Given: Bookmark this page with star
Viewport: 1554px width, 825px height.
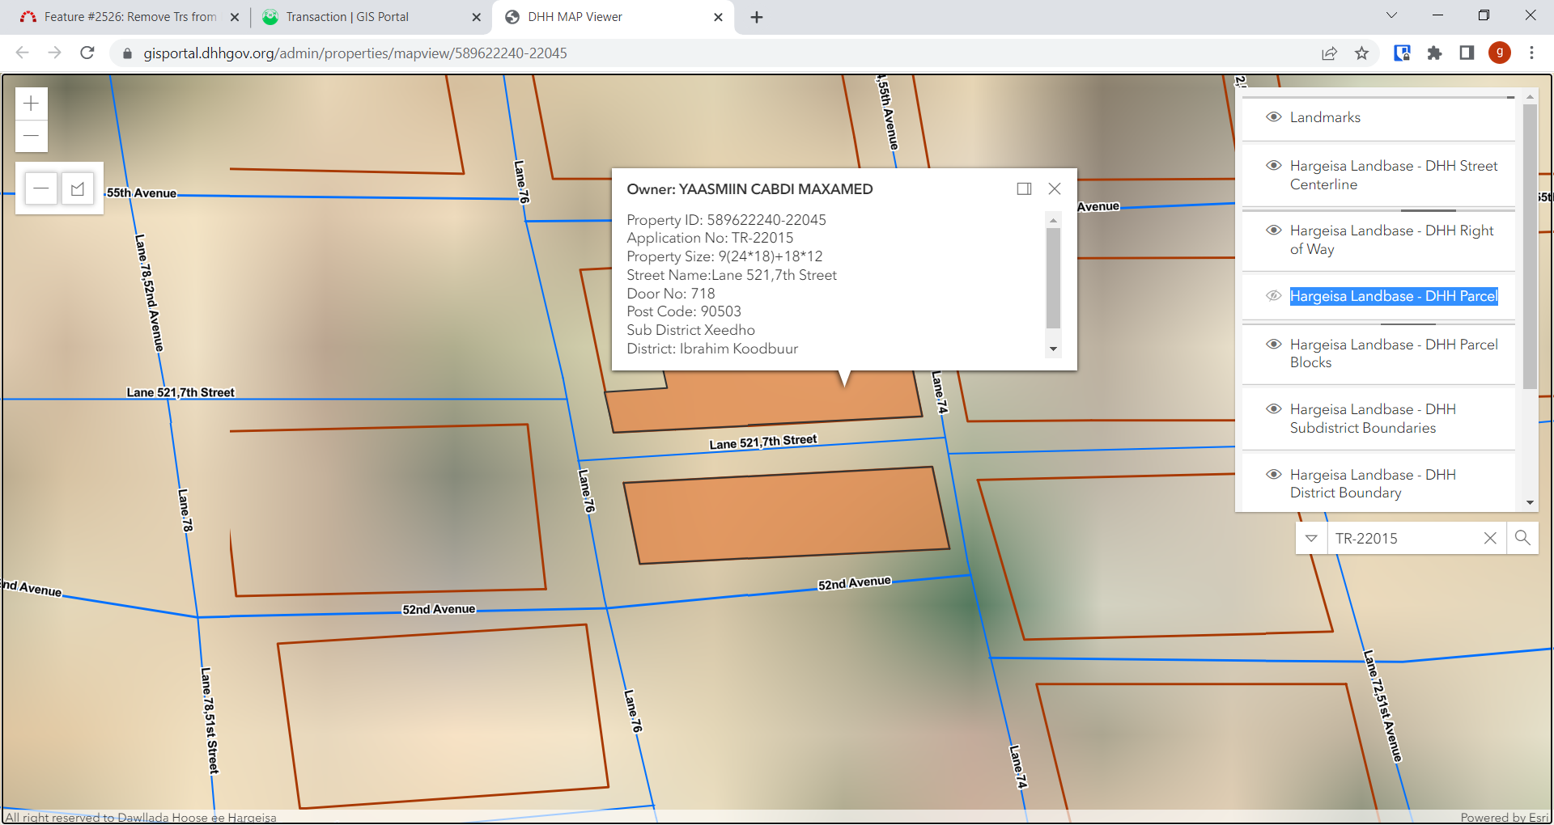Looking at the screenshot, I should (1362, 53).
